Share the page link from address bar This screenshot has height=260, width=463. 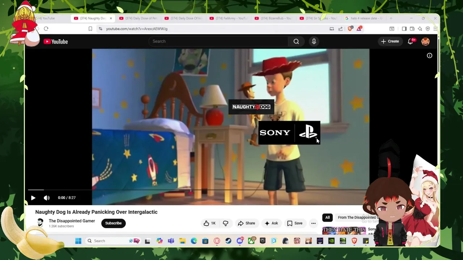click(340, 29)
